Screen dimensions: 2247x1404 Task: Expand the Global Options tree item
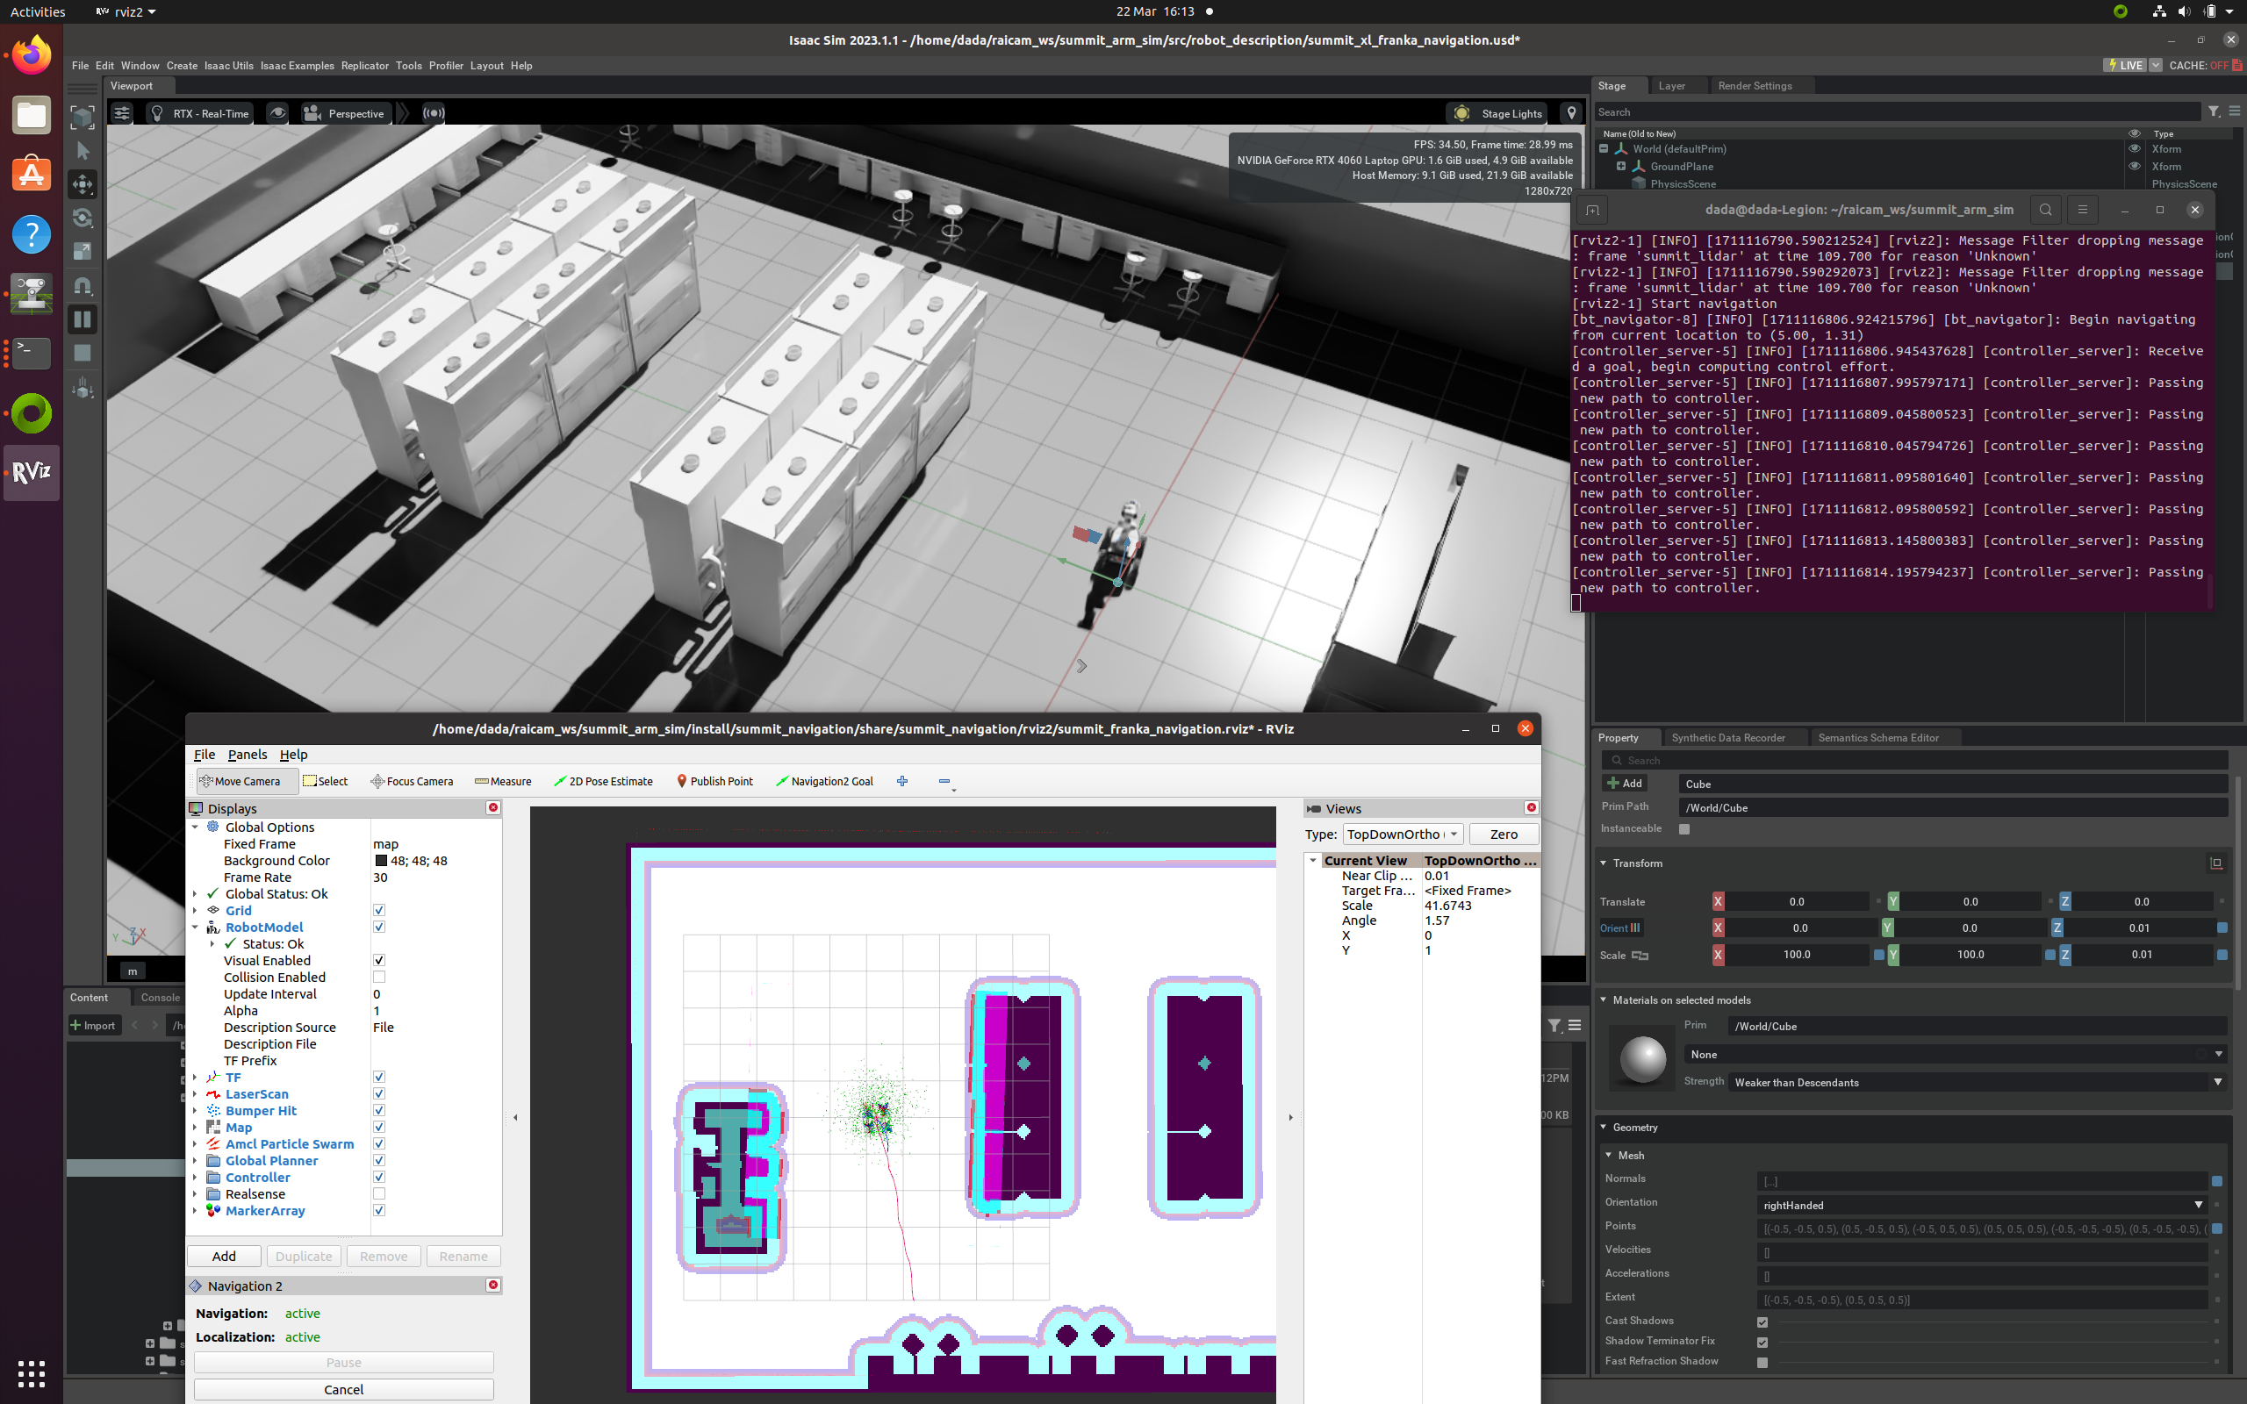[196, 827]
